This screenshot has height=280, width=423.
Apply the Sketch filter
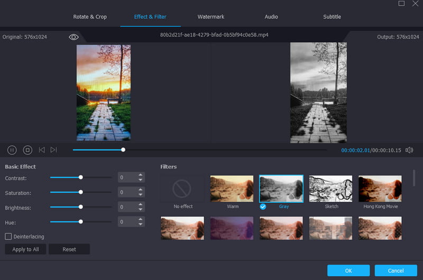pos(330,189)
